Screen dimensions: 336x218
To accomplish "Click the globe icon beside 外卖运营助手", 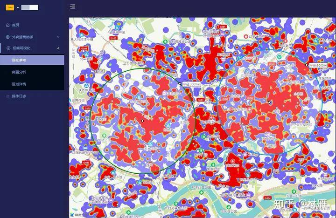I will 8,37.
